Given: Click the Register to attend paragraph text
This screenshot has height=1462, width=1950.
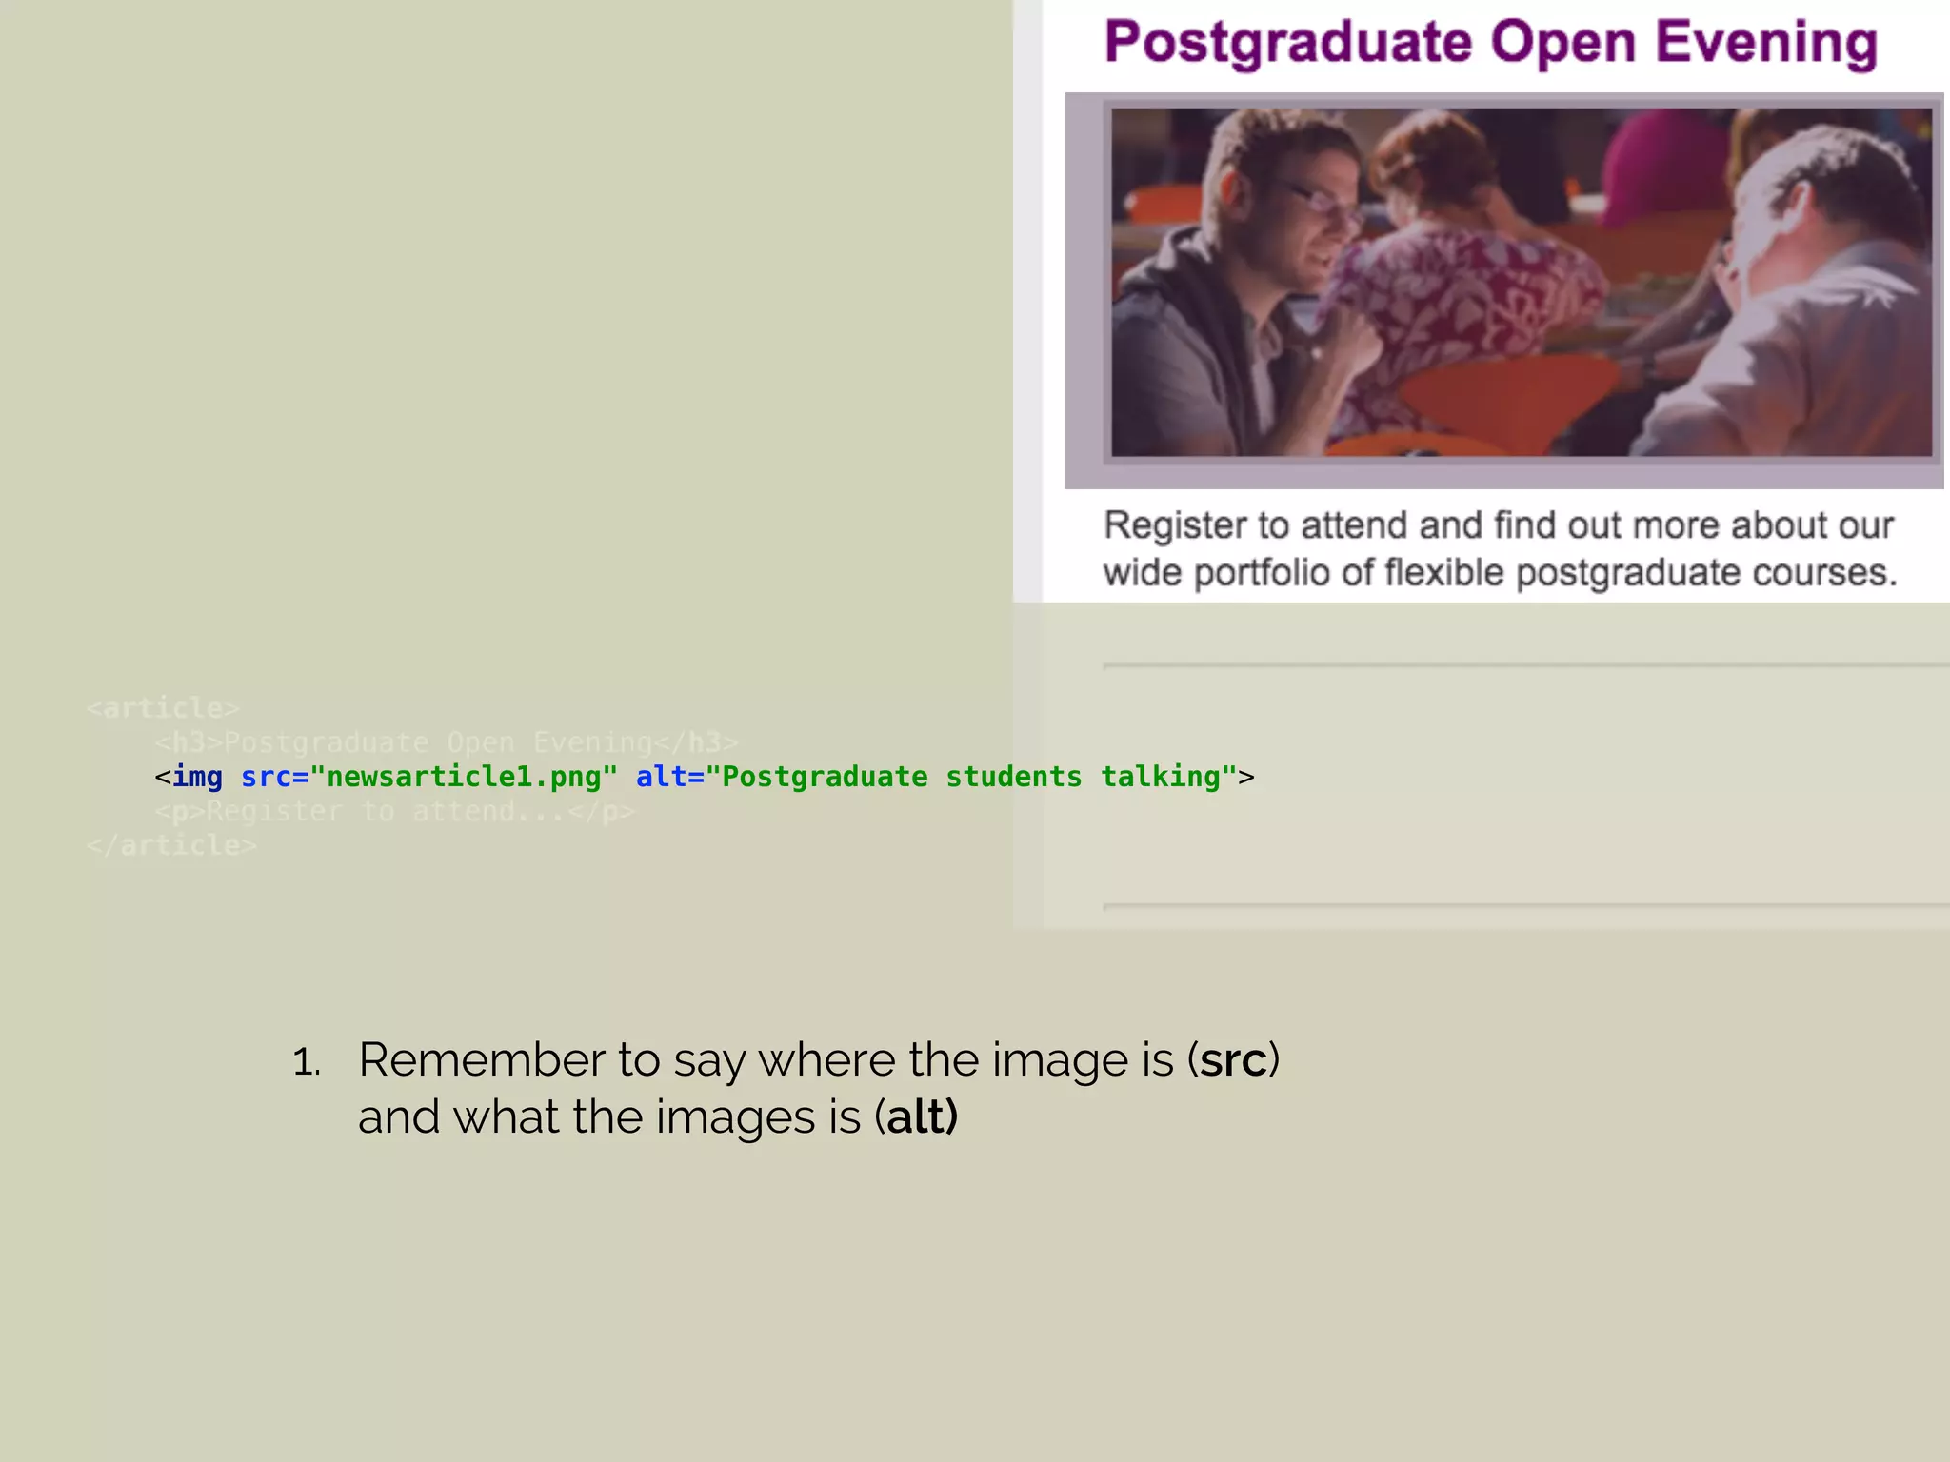Looking at the screenshot, I should coord(1500,548).
